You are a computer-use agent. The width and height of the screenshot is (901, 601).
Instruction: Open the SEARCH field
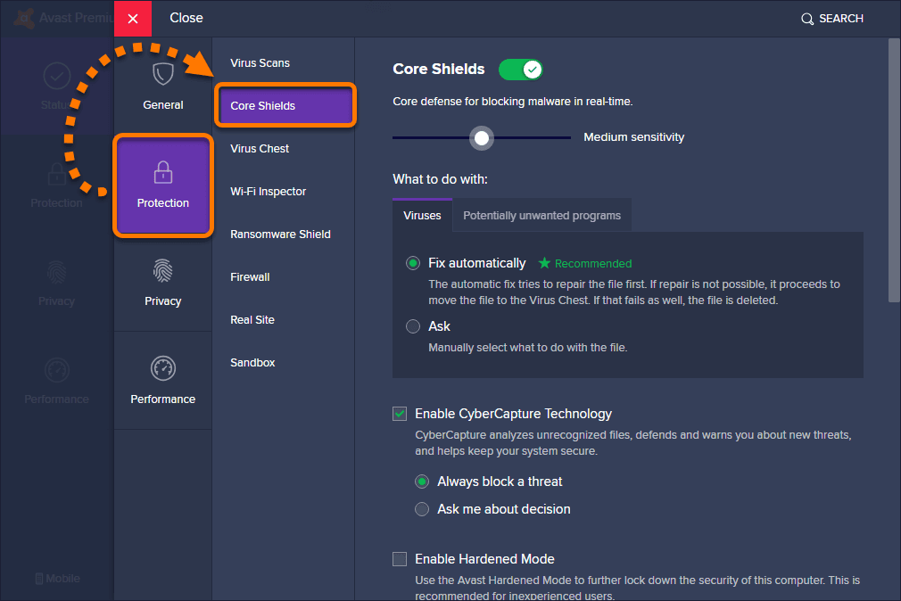point(832,19)
